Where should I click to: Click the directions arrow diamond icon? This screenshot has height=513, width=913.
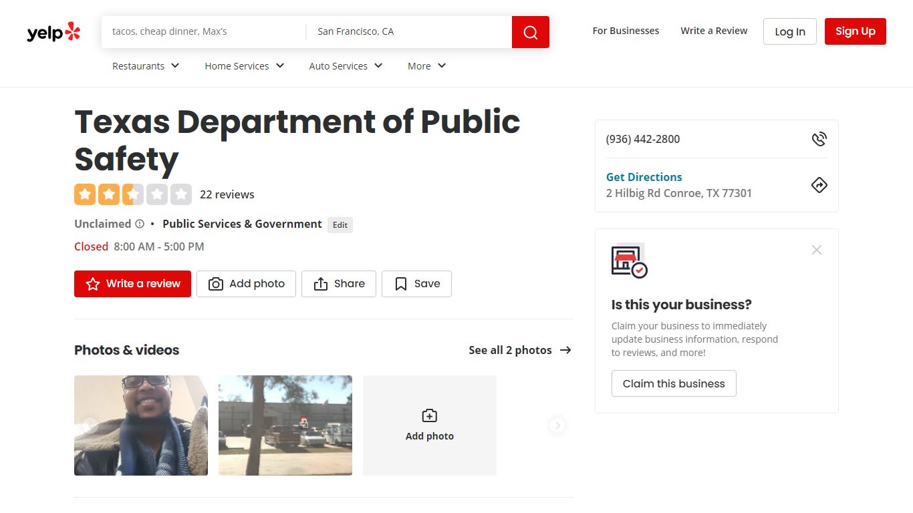point(819,185)
